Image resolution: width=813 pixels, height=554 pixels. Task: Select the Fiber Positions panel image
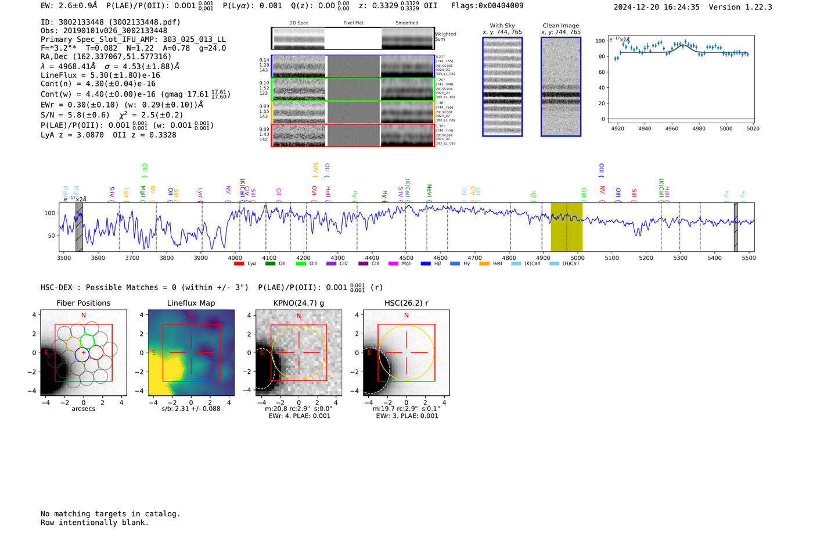[x=84, y=353]
